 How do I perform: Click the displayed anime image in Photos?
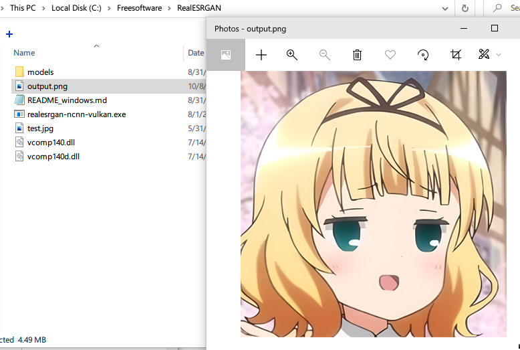374,204
